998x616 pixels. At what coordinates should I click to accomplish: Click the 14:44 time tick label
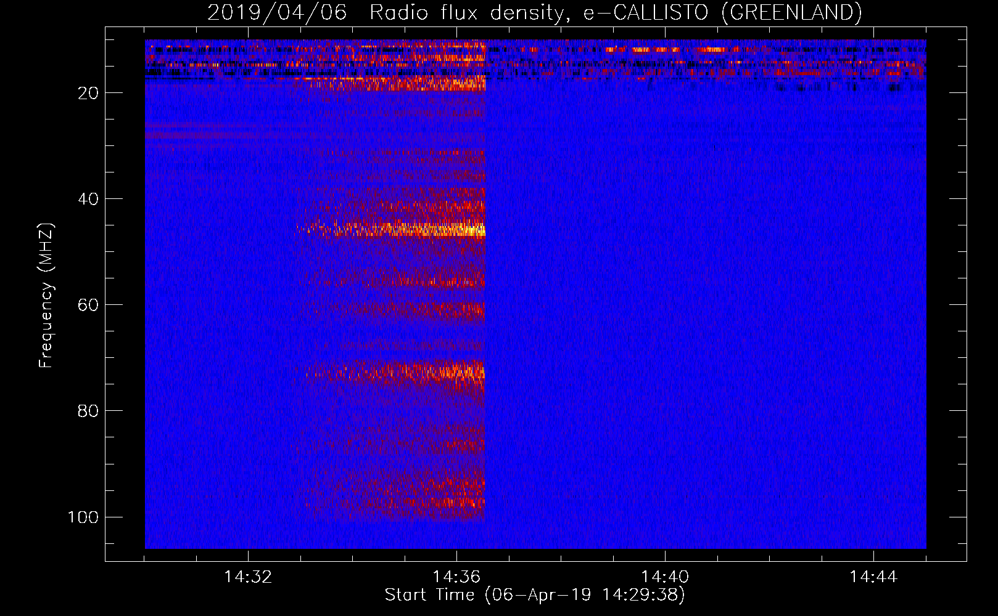873,577
